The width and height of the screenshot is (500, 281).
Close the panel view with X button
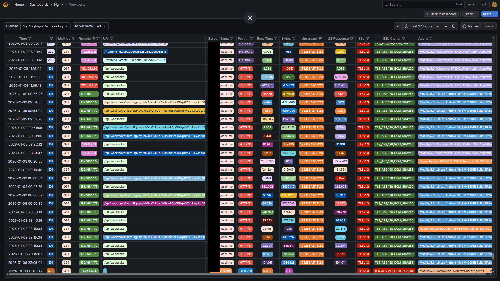[x=250, y=18]
